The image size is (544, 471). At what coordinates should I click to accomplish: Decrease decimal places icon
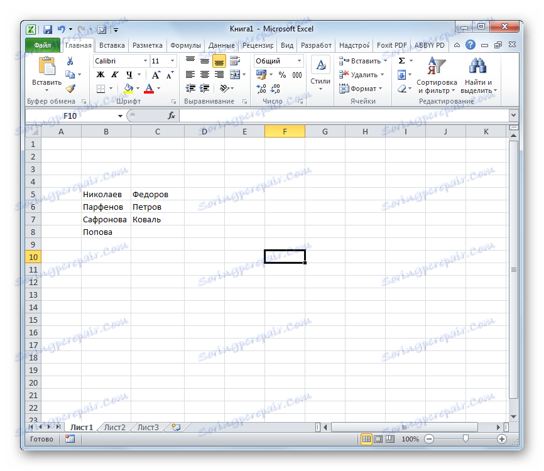coord(276,89)
